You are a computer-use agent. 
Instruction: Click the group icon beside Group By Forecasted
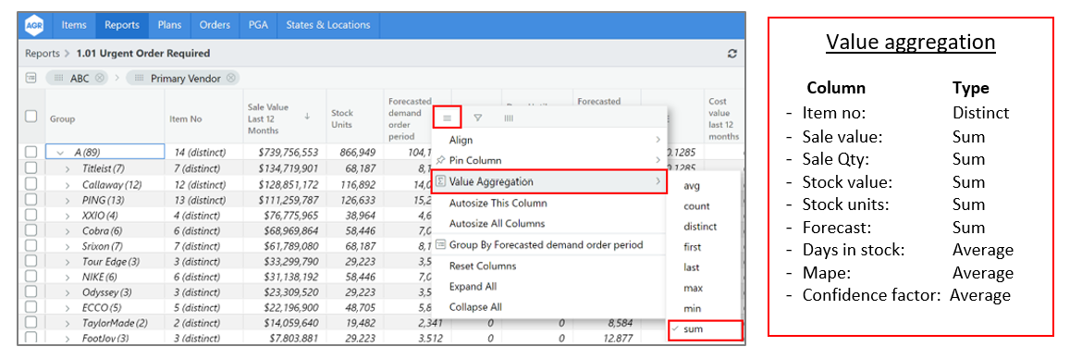tap(440, 244)
